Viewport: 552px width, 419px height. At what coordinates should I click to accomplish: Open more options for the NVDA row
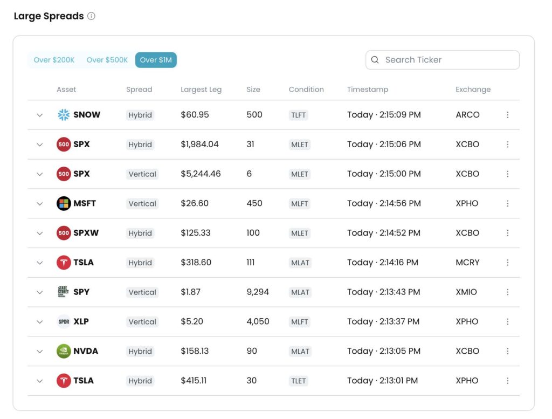507,351
